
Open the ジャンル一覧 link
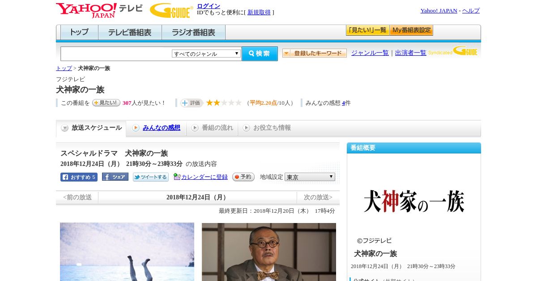370,53
